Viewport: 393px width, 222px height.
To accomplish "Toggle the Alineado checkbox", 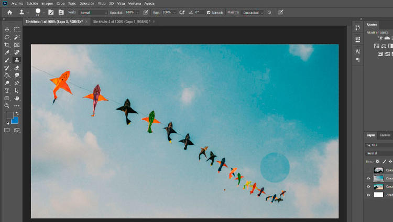I will 209,13.
